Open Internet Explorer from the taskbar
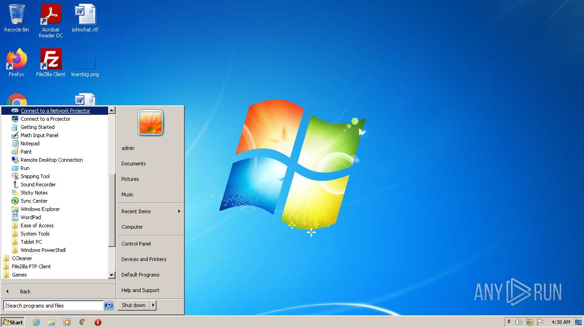 coord(36,322)
